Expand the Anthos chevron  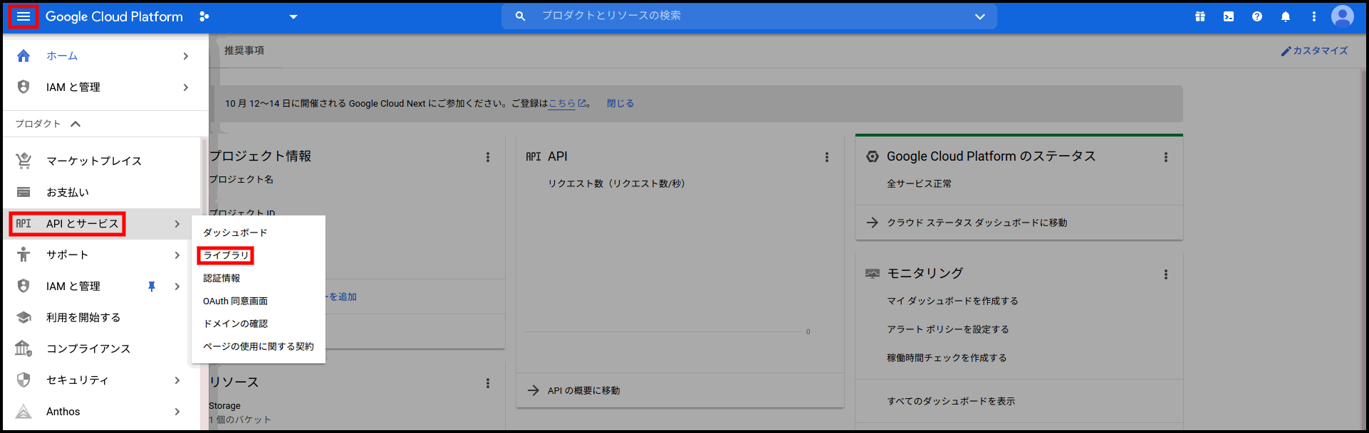click(x=177, y=411)
